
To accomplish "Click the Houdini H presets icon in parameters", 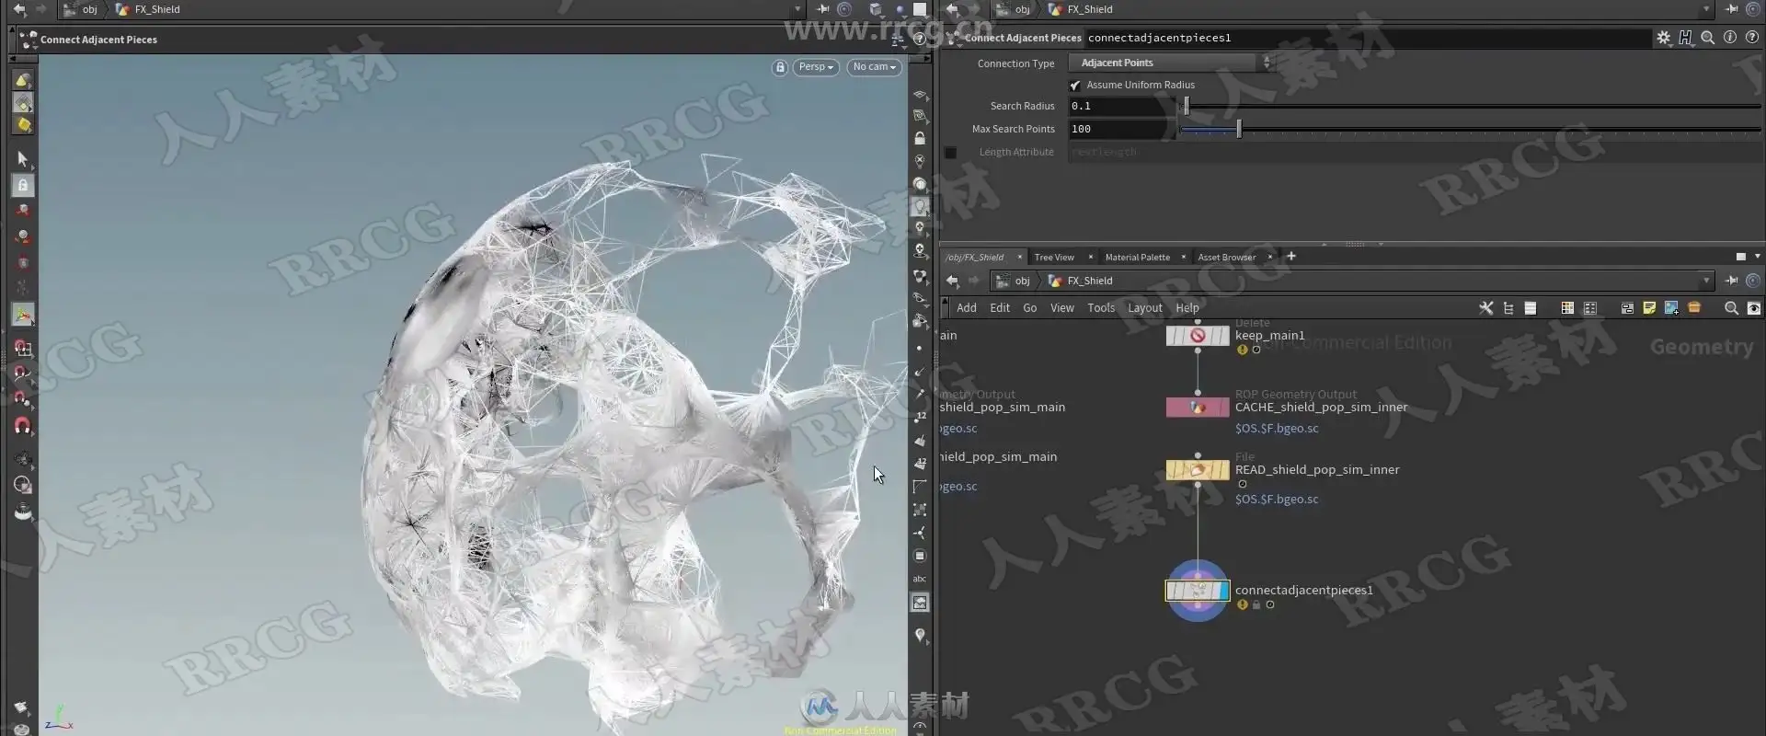I will (x=1685, y=38).
